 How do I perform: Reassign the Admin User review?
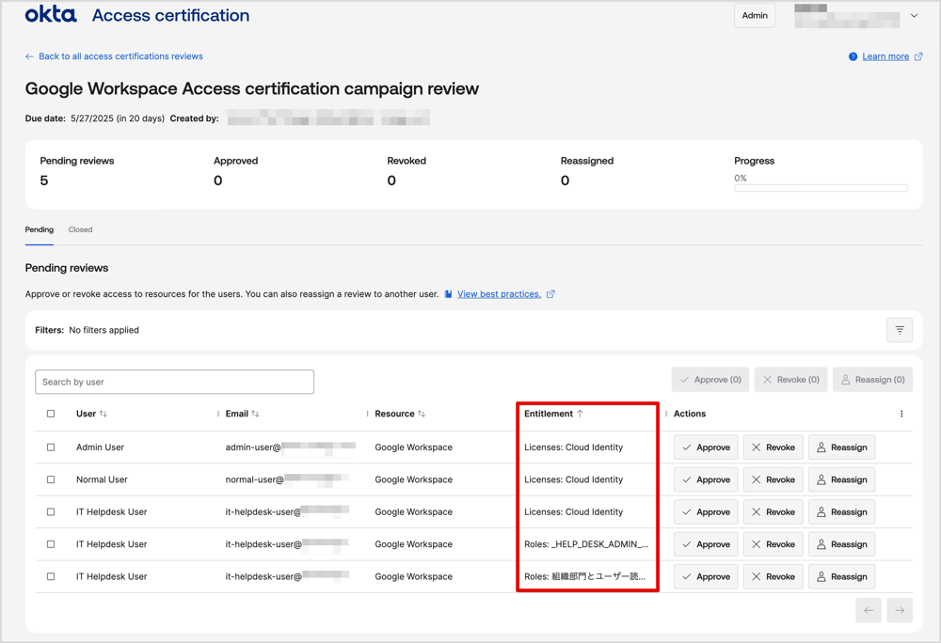point(841,447)
